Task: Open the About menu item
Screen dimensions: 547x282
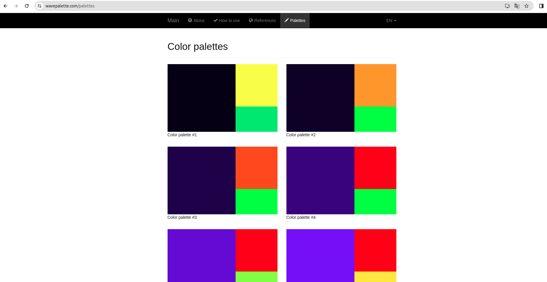Action: coord(196,20)
